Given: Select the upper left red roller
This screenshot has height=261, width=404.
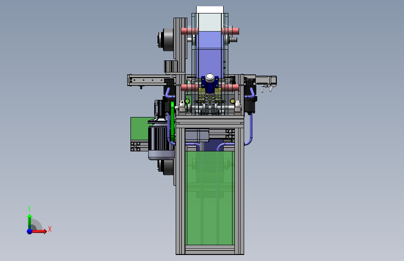Looking at the screenshot, I should click(189, 31).
